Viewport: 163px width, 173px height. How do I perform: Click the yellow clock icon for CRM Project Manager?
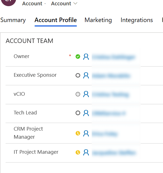pyautogui.click(x=78, y=133)
